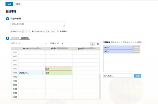Focus the 输入邀请人 invitee input

[118, 76]
